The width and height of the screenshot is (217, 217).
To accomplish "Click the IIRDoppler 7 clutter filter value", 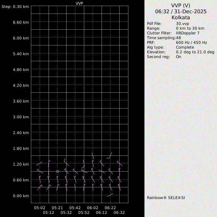I will pos(187,33).
